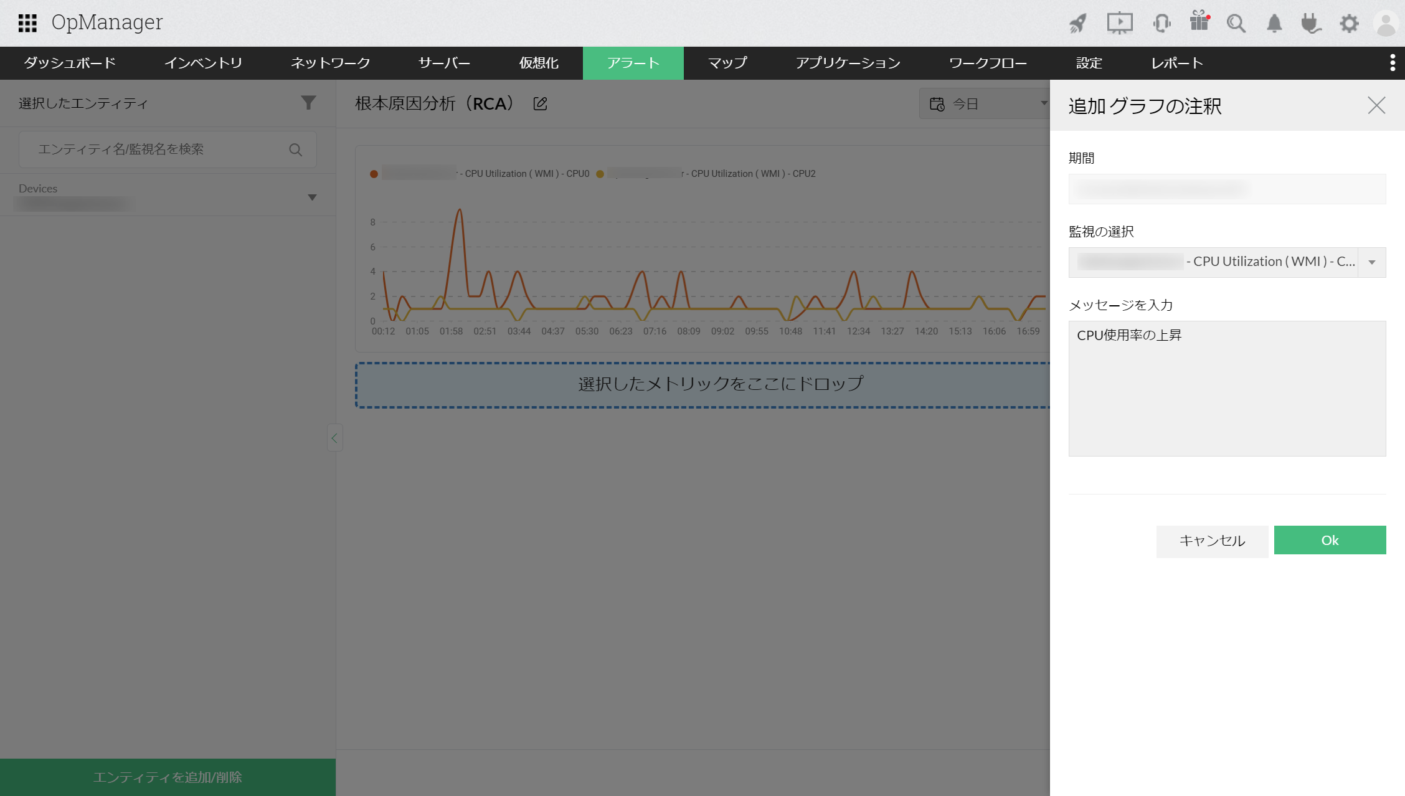Edit the RCA title with pencil icon
Image resolution: width=1405 pixels, height=796 pixels.
[x=540, y=104]
